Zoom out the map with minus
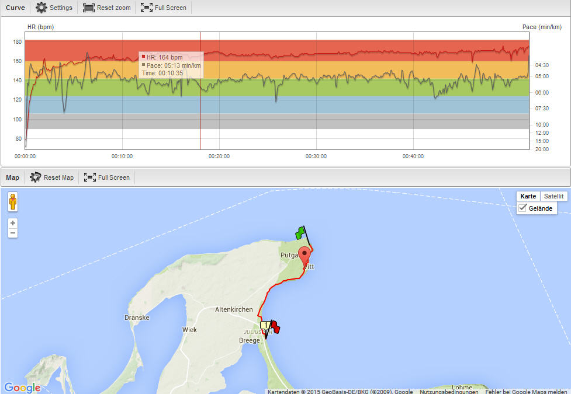Image resolution: width=571 pixels, height=394 pixels. click(13, 233)
